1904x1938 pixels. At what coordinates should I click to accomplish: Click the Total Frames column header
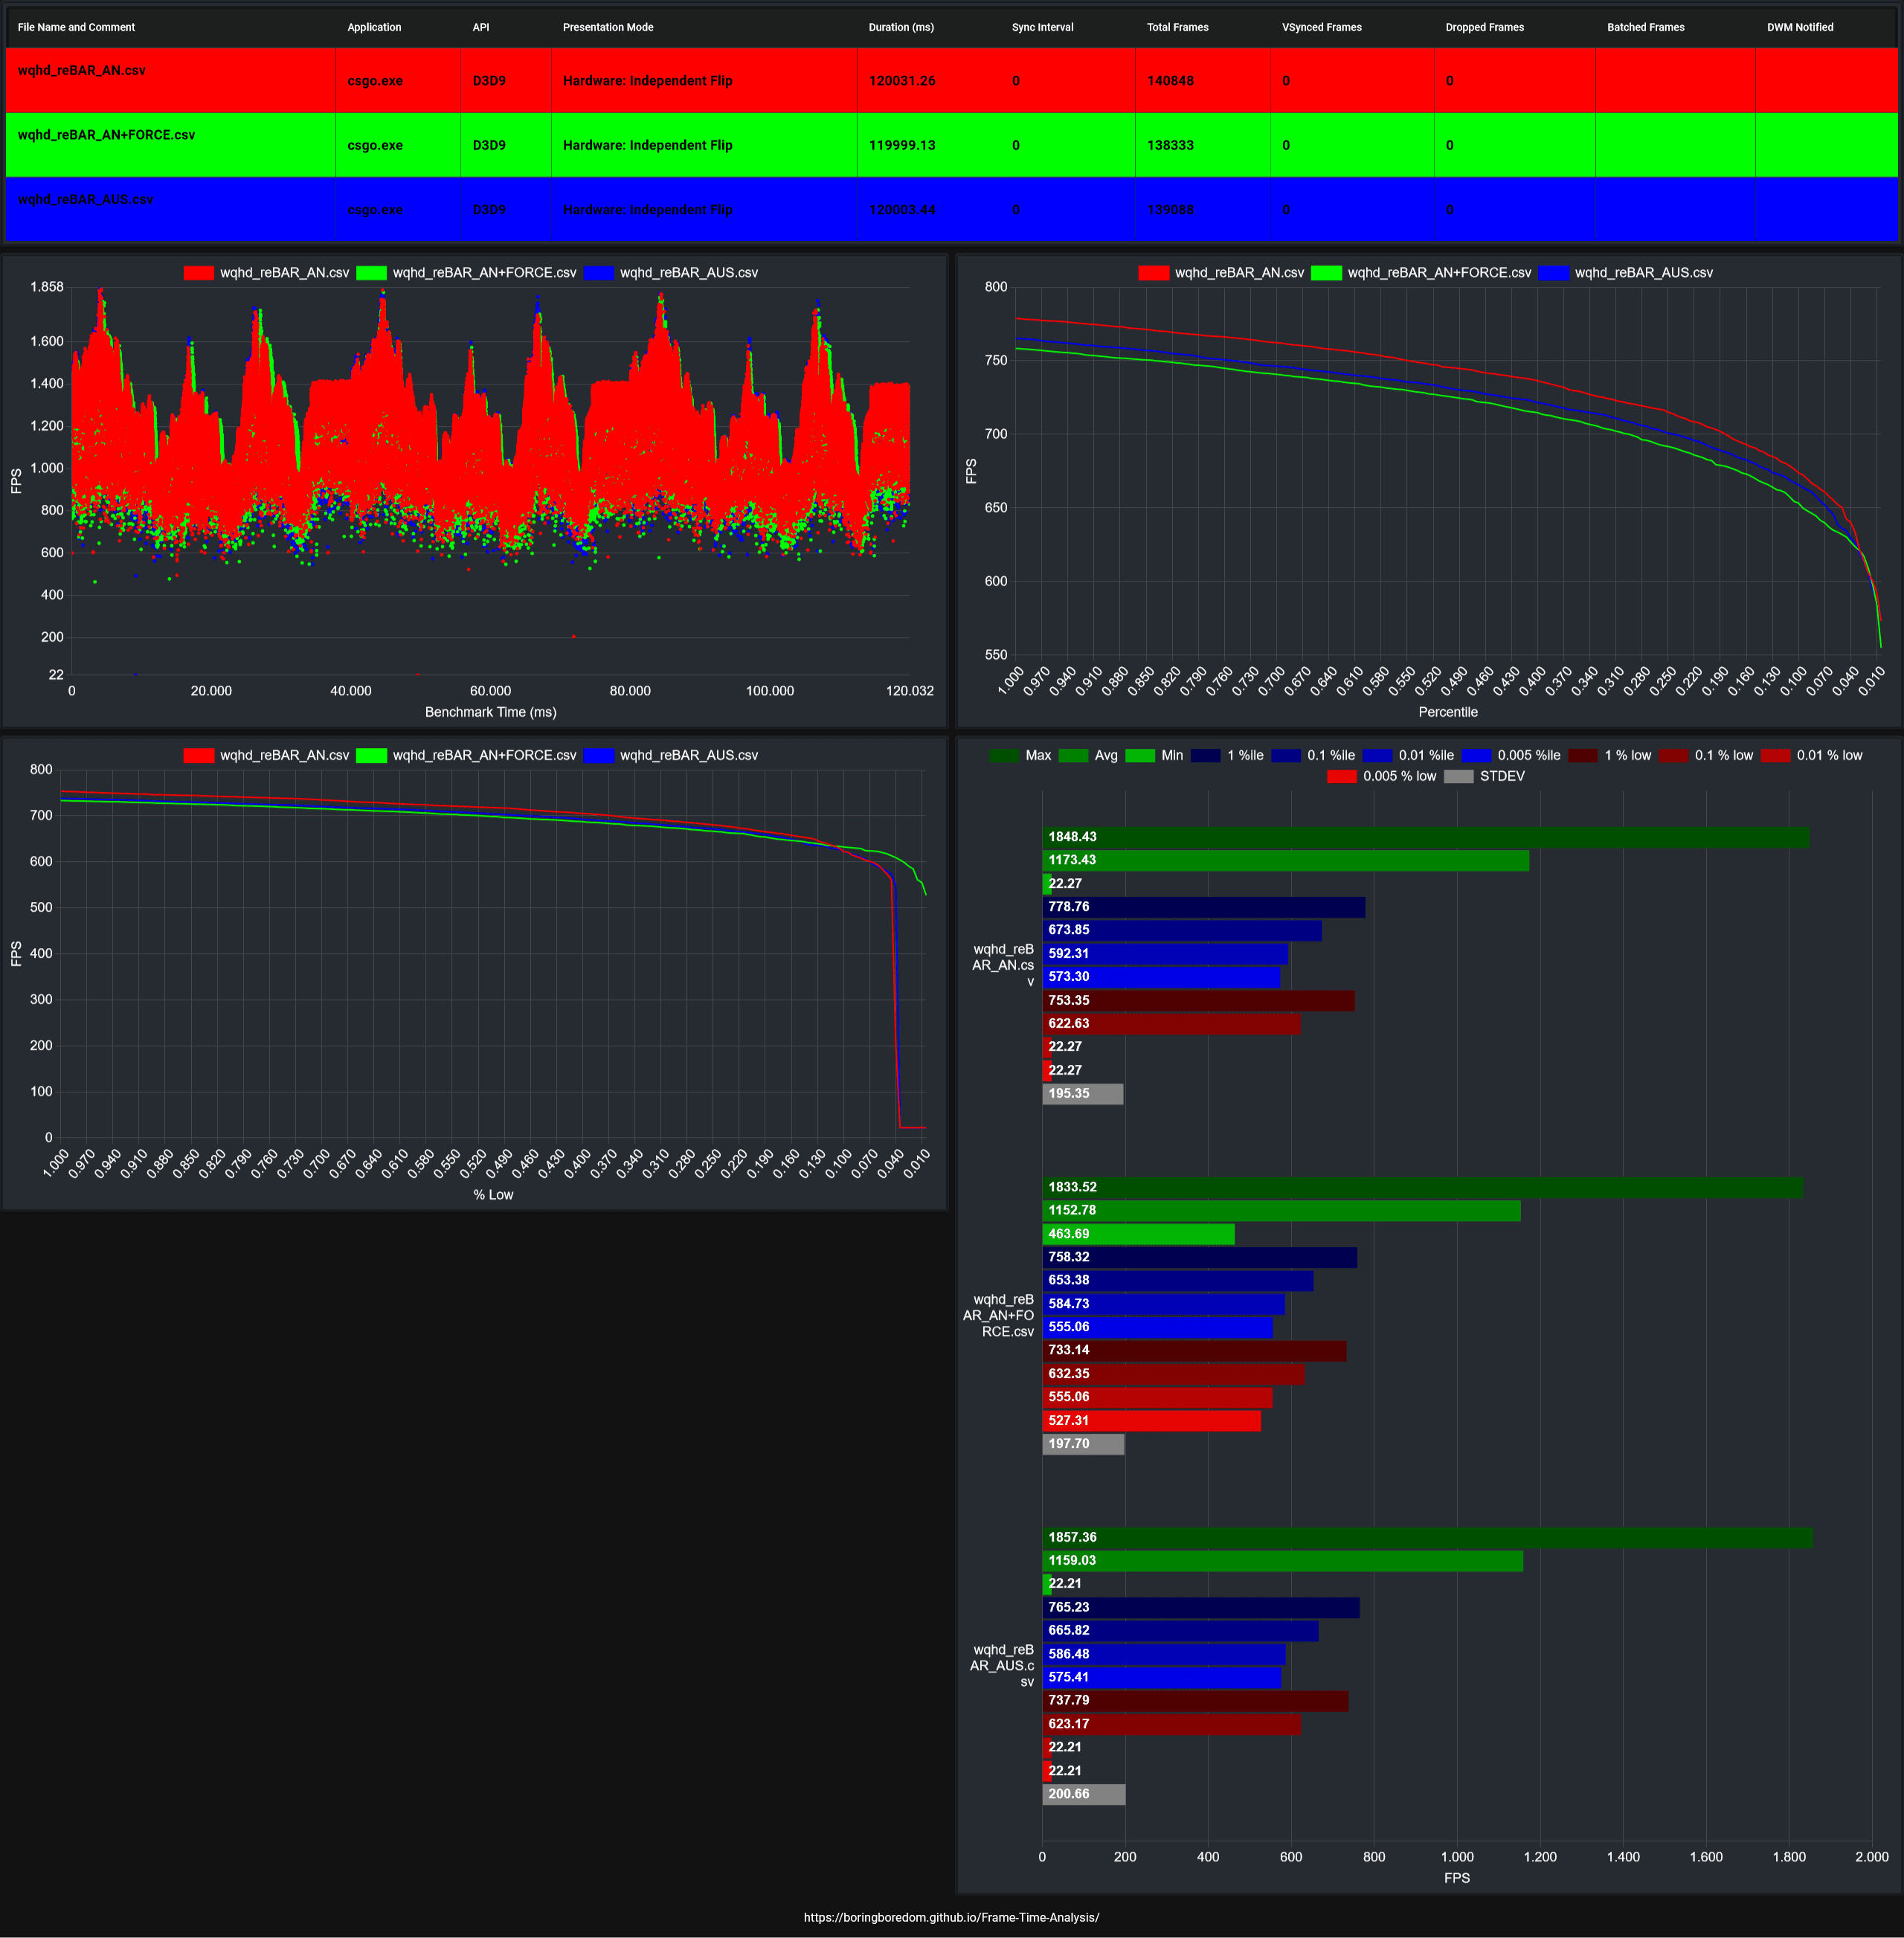(x=1177, y=27)
